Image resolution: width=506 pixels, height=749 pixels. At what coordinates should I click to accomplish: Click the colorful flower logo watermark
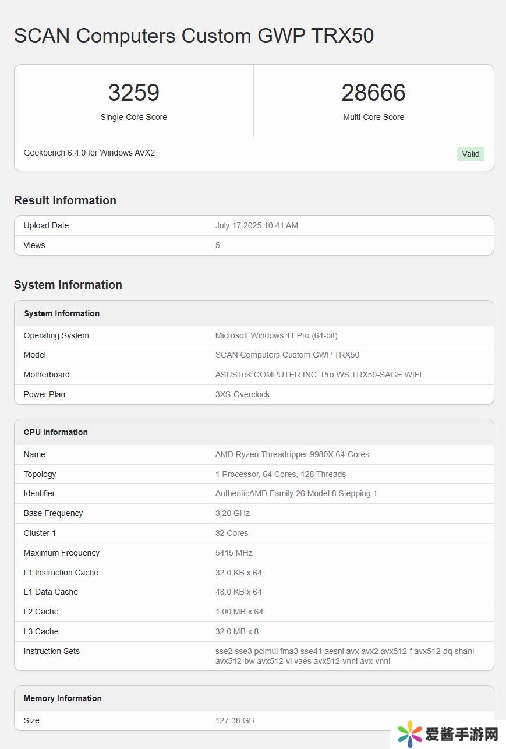409,734
